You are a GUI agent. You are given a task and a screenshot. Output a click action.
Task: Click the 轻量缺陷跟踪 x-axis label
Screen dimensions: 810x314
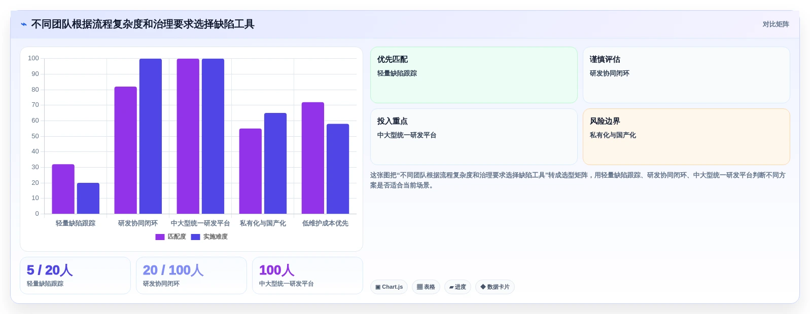76,223
